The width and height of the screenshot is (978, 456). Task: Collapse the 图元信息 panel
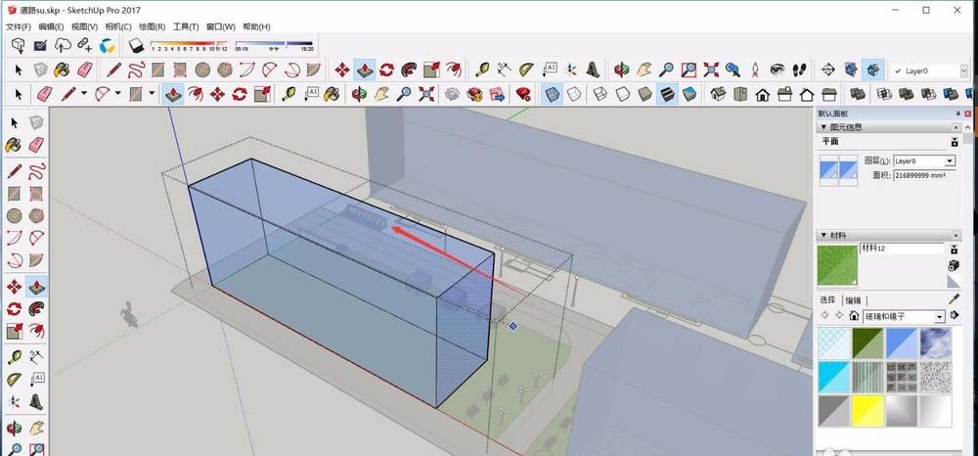pos(823,127)
